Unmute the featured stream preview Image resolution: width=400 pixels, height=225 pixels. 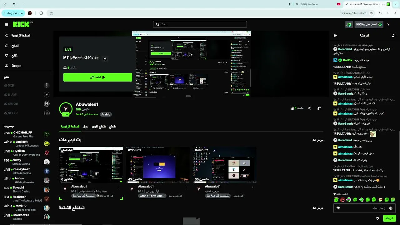tap(105, 59)
